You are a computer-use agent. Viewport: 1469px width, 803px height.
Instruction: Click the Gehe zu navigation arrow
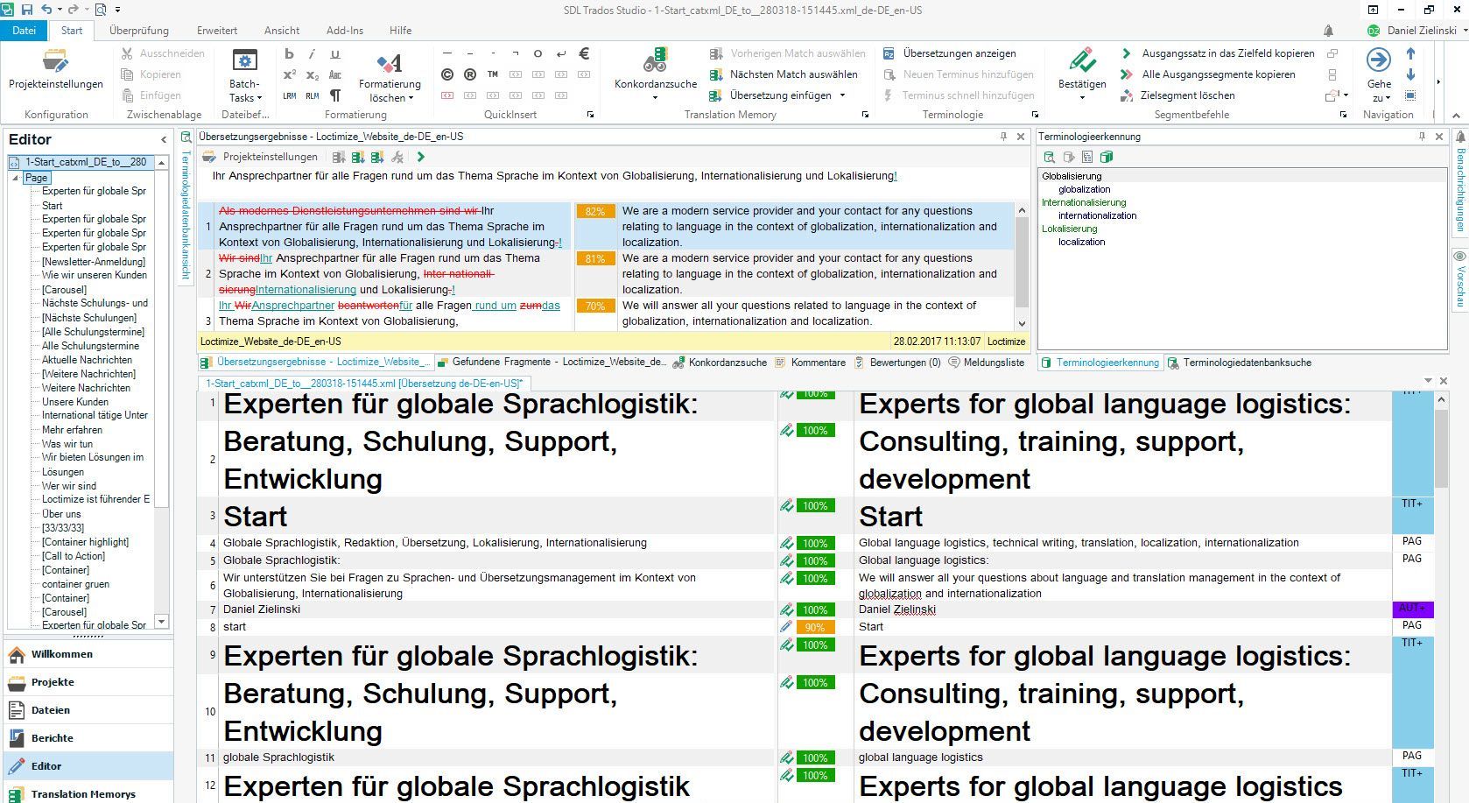[x=1379, y=60]
